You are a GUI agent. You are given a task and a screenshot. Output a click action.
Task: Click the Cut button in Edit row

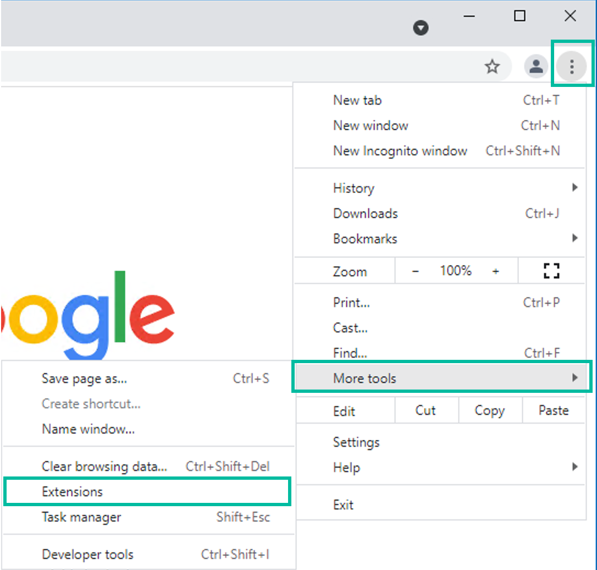[x=425, y=410]
